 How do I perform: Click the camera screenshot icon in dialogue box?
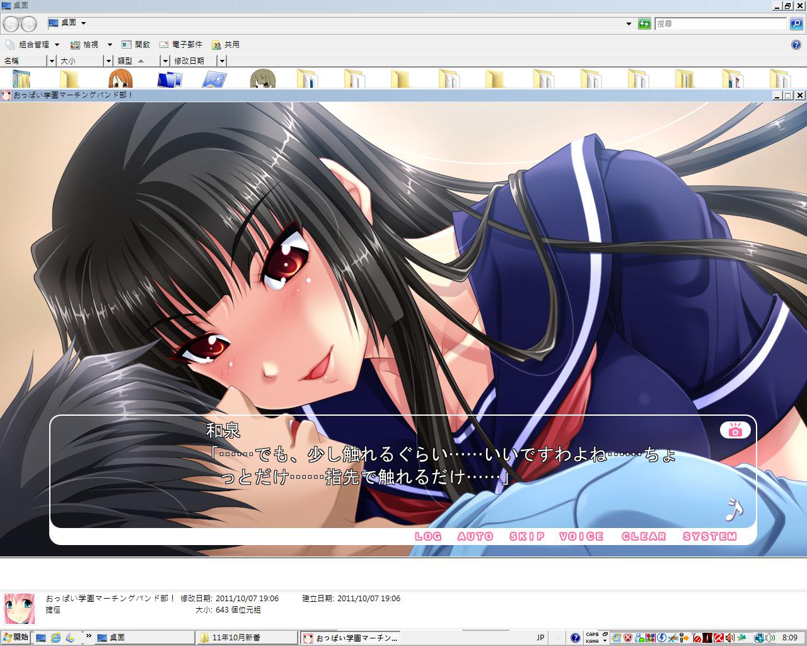(735, 430)
